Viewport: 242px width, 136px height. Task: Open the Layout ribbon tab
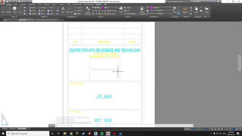[x=98, y=5]
